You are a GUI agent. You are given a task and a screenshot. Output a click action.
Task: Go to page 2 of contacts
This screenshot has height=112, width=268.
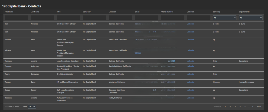click(230, 107)
